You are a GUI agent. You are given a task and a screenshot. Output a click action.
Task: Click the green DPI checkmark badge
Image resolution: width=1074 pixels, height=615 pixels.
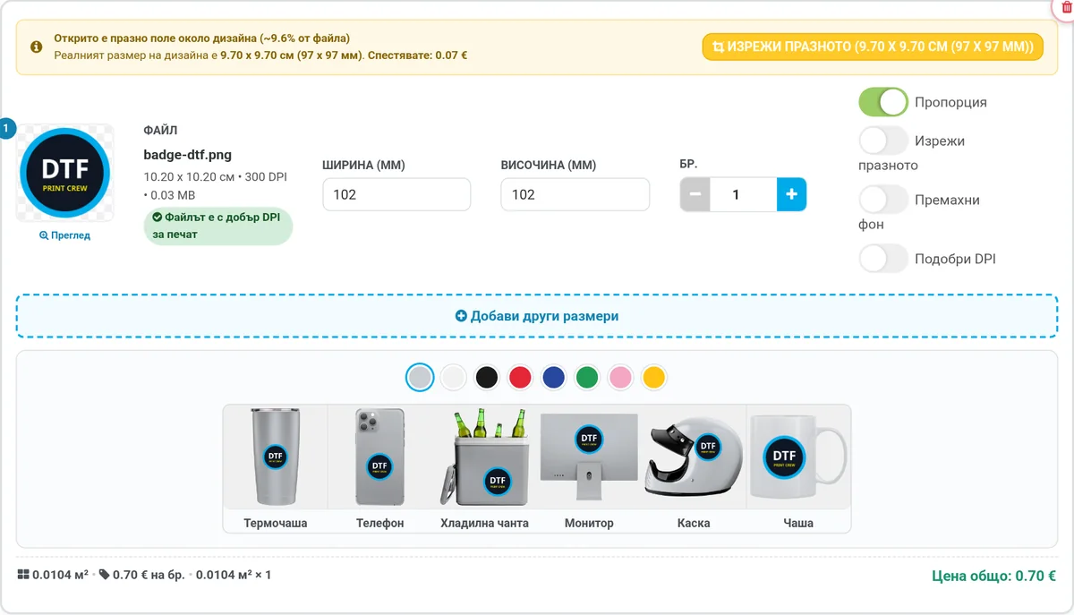pos(218,226)
